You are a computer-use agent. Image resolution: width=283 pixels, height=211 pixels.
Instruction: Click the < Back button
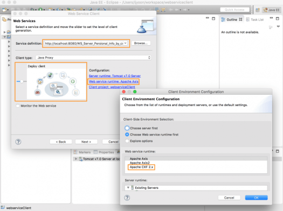click(61, 142)
